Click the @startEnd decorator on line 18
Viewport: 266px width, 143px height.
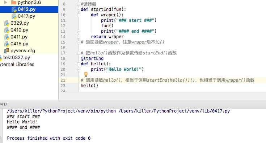click(92, 58)
